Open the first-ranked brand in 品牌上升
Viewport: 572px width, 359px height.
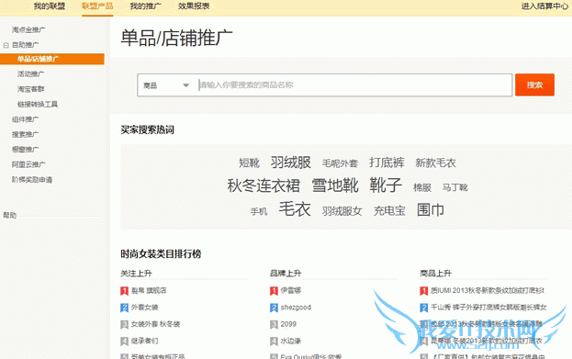coord(291,290)
